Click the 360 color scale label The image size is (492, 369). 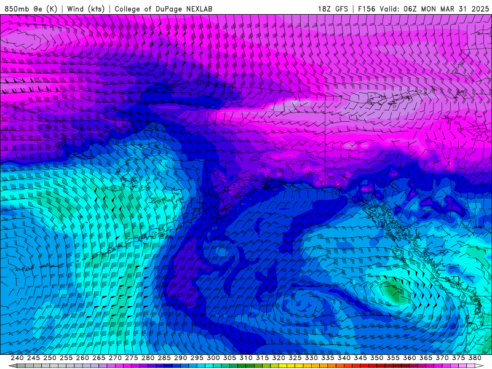[409, 358]
